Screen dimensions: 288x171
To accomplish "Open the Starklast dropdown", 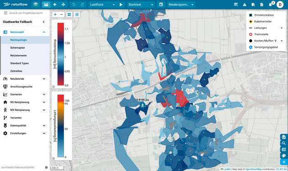I will 140,5.
